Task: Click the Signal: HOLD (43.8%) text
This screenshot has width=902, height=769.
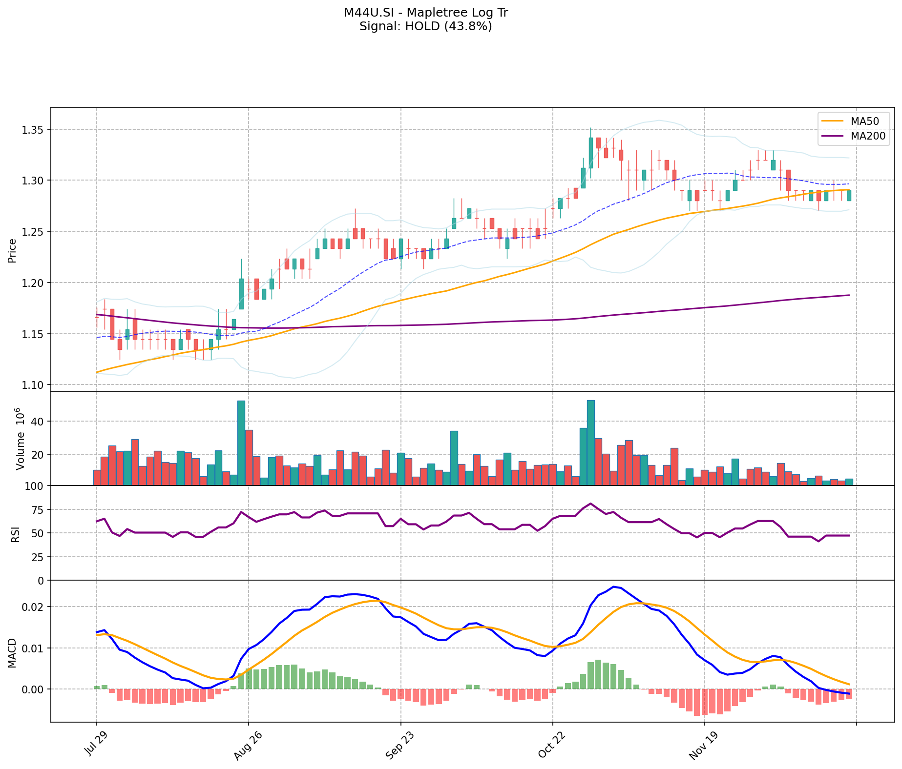Action: coord(426,26)
